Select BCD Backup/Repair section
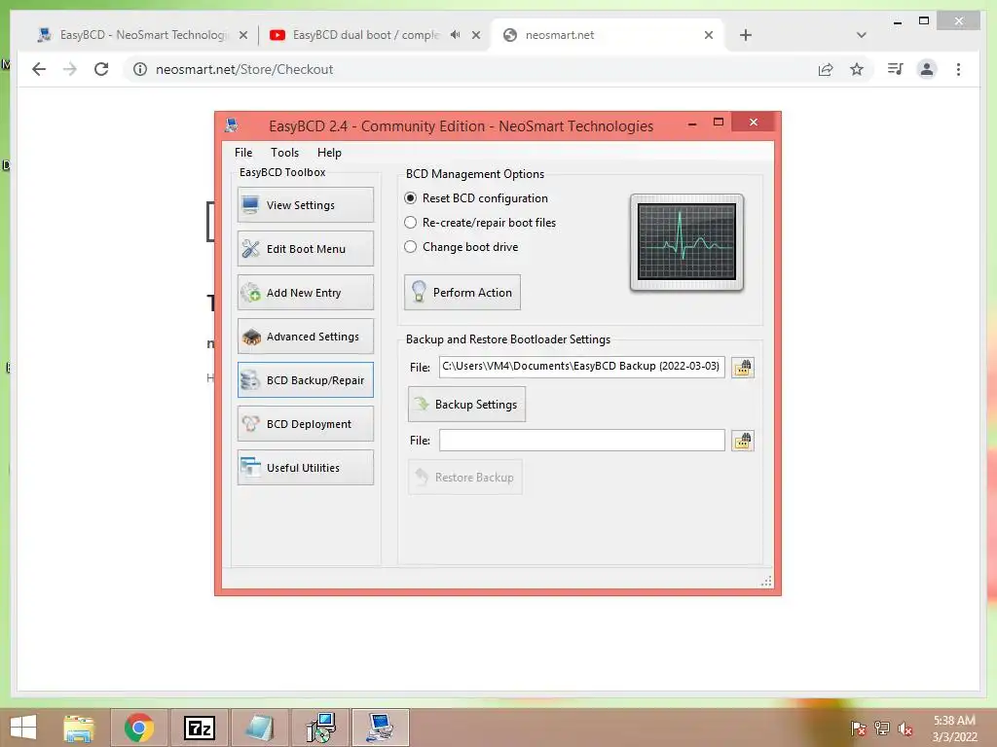The width and height of the screenshot is (997, 747). pyautogui.click(x=305, y=380)
